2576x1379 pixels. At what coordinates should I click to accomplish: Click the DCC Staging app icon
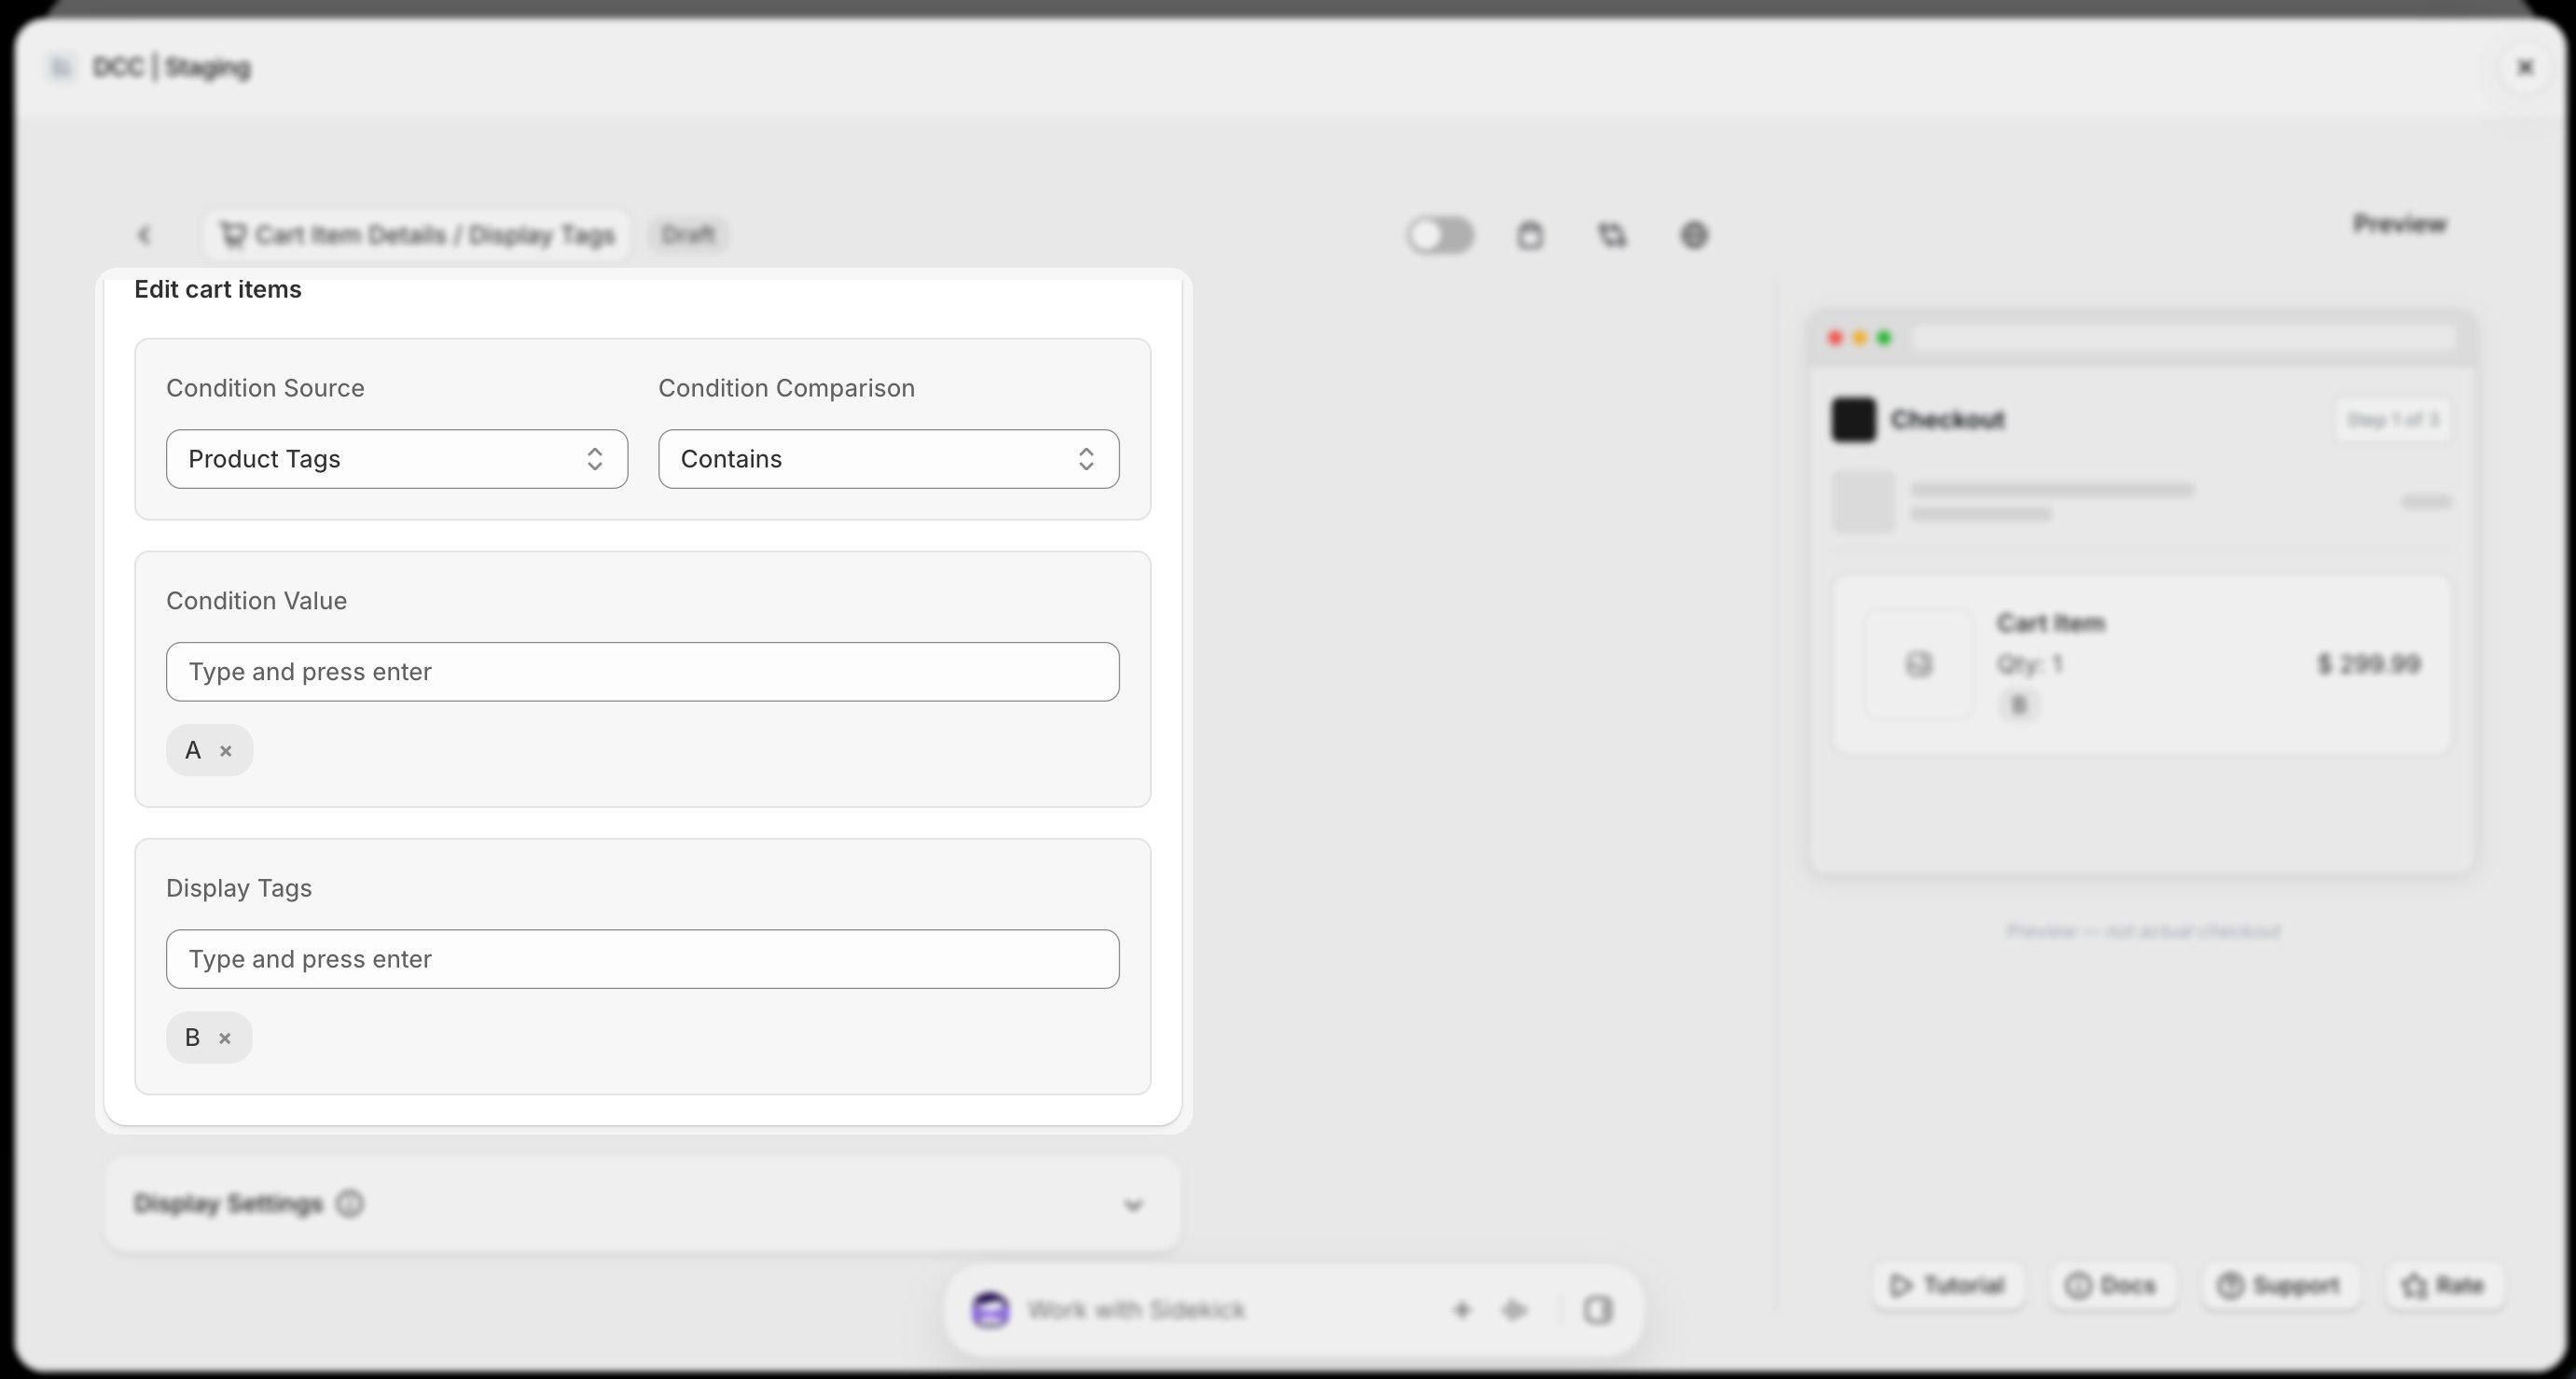click(x=61, y=67)
